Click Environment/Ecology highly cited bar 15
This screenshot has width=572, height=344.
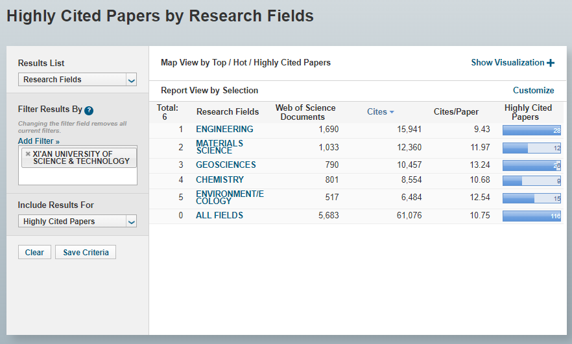(x=532, y=198)
